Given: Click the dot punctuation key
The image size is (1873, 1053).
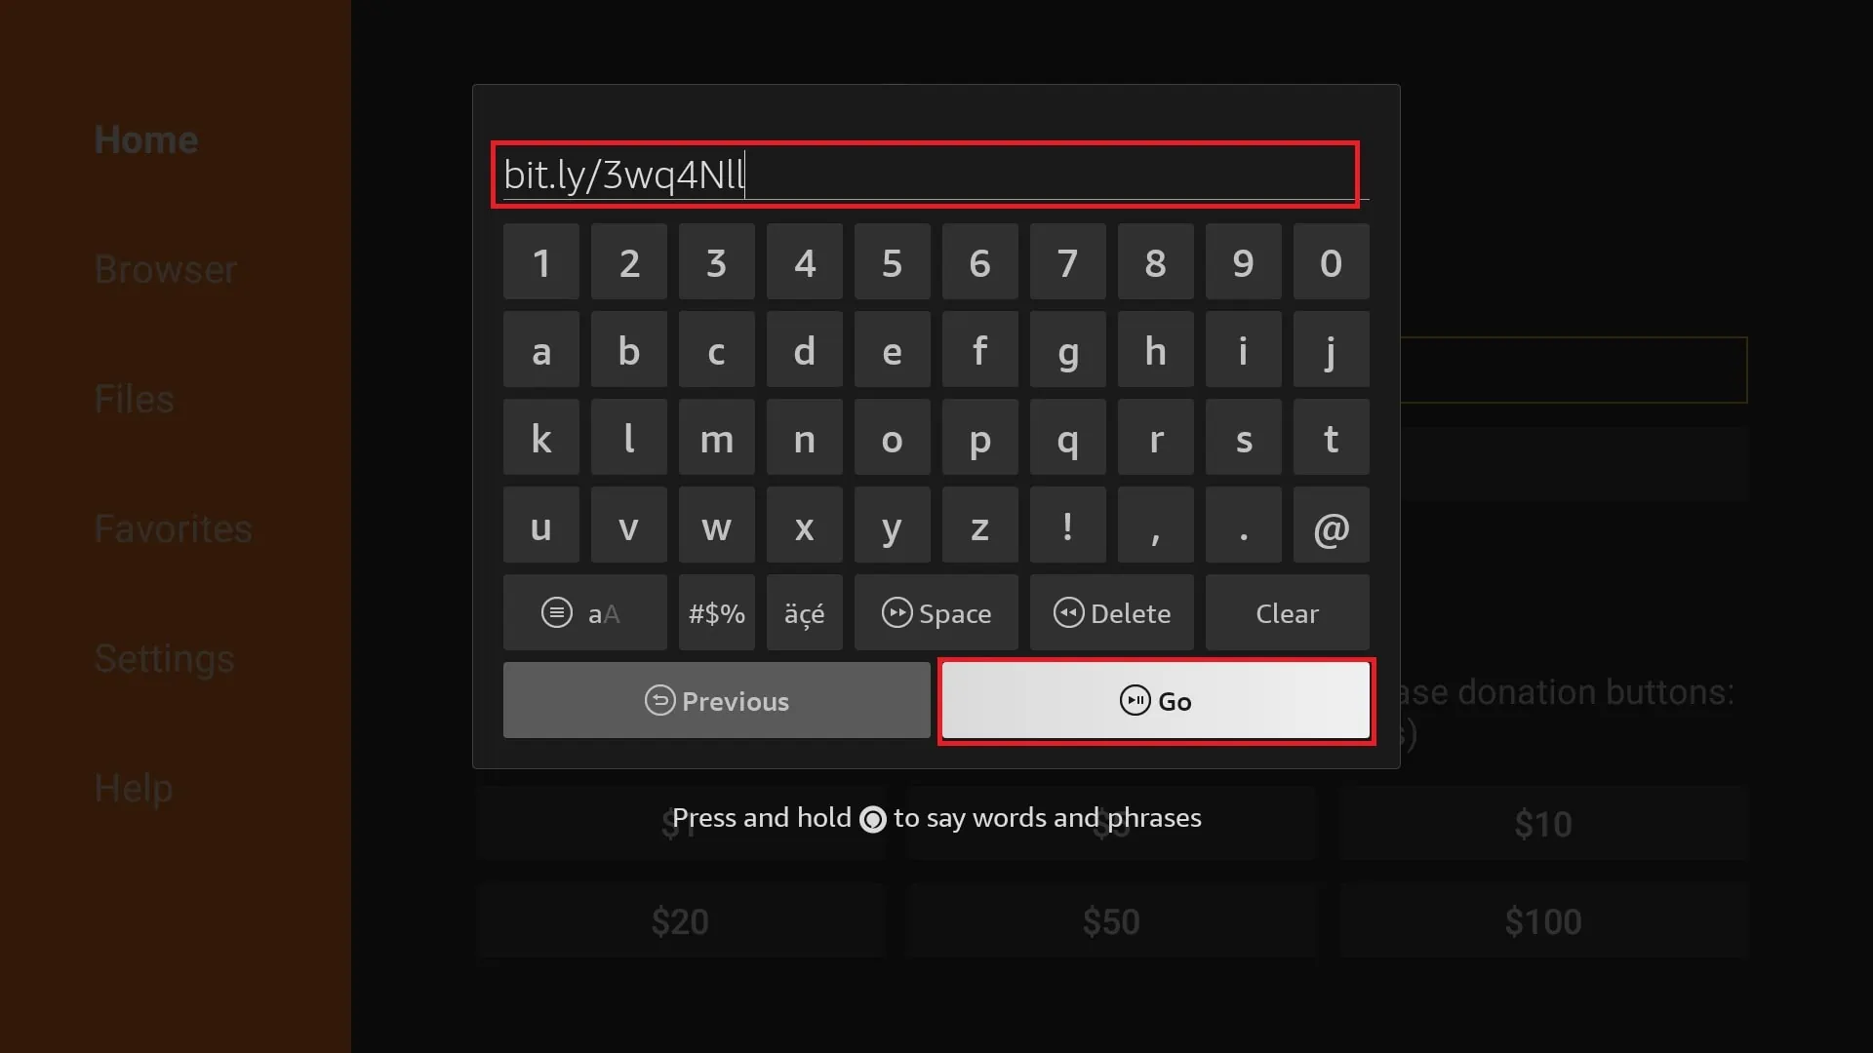Looking at the screenshot, I should 1243,527.
